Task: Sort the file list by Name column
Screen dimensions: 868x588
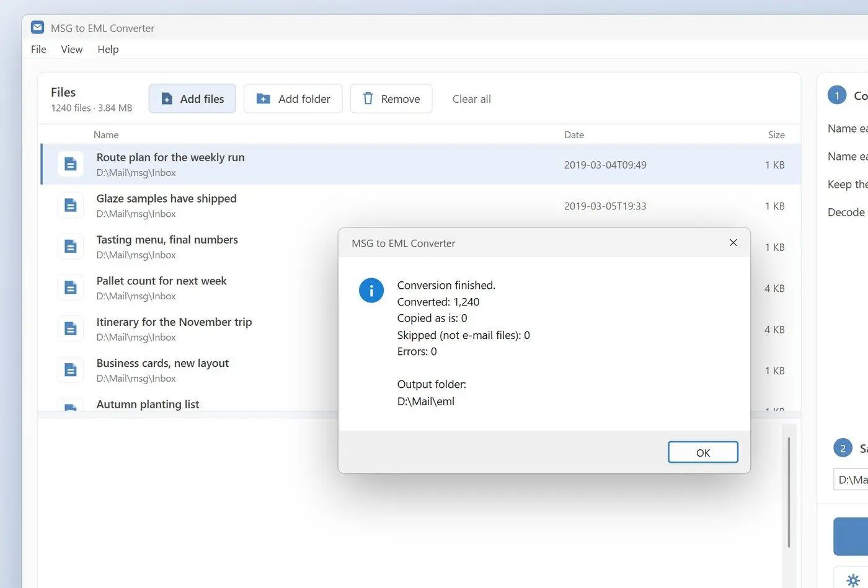Action: click(x=106, y=134)
